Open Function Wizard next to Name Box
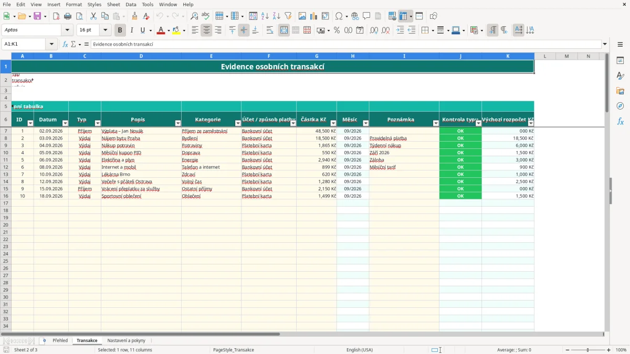Image resolution: width=630 pixels, height=354 pixels. (x=65, y=44)
